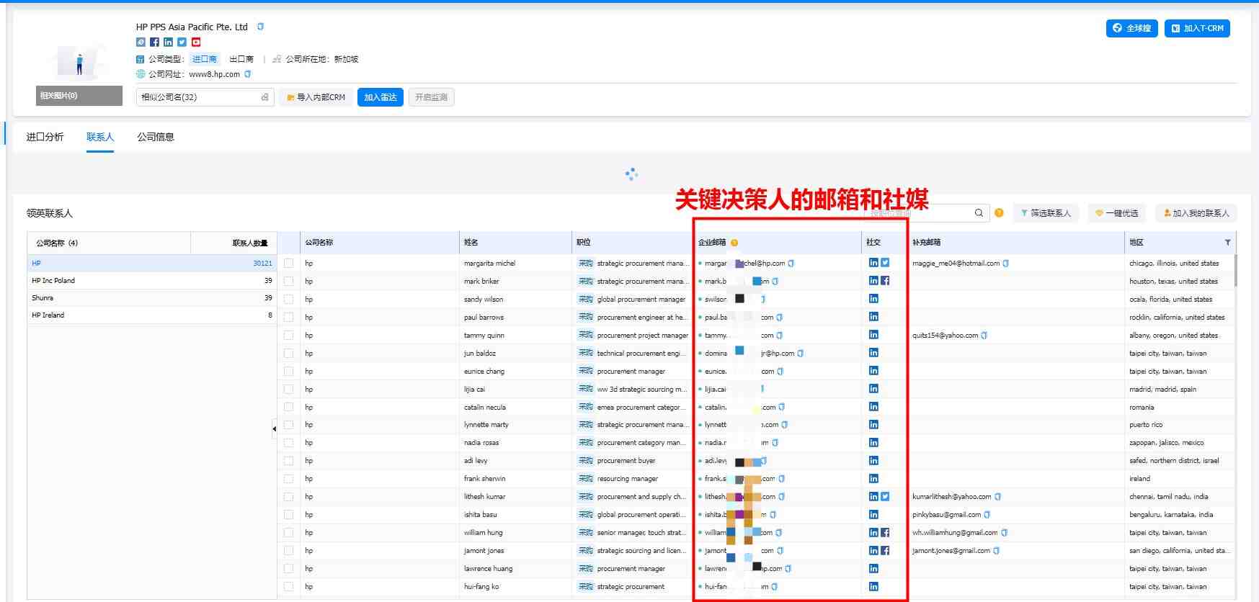Click the 一键优选 button
The height and width of the screenshot is (602, 1259).
pyautogui.click(x=1116, y=213)
